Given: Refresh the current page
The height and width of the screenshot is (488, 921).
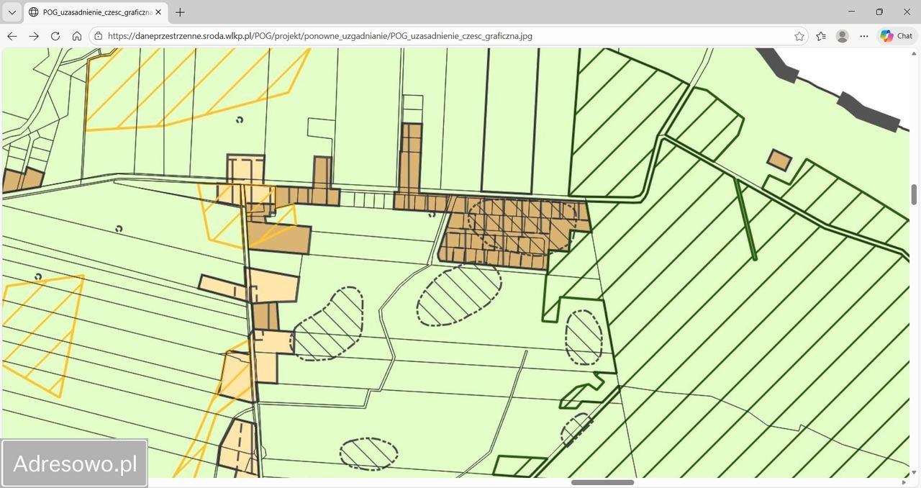Looking at the screenshot, I should (55, 36).
